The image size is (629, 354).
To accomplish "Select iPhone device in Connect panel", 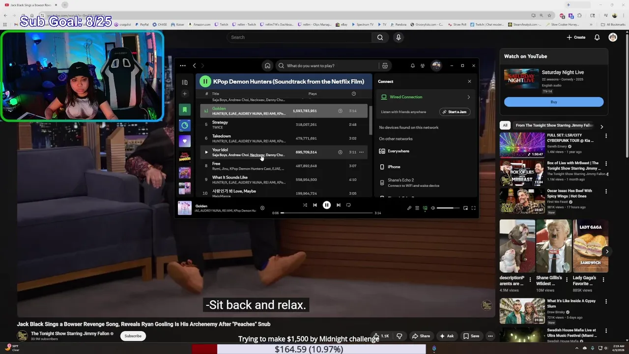I will pyautogui.click(x=426, y=167).
